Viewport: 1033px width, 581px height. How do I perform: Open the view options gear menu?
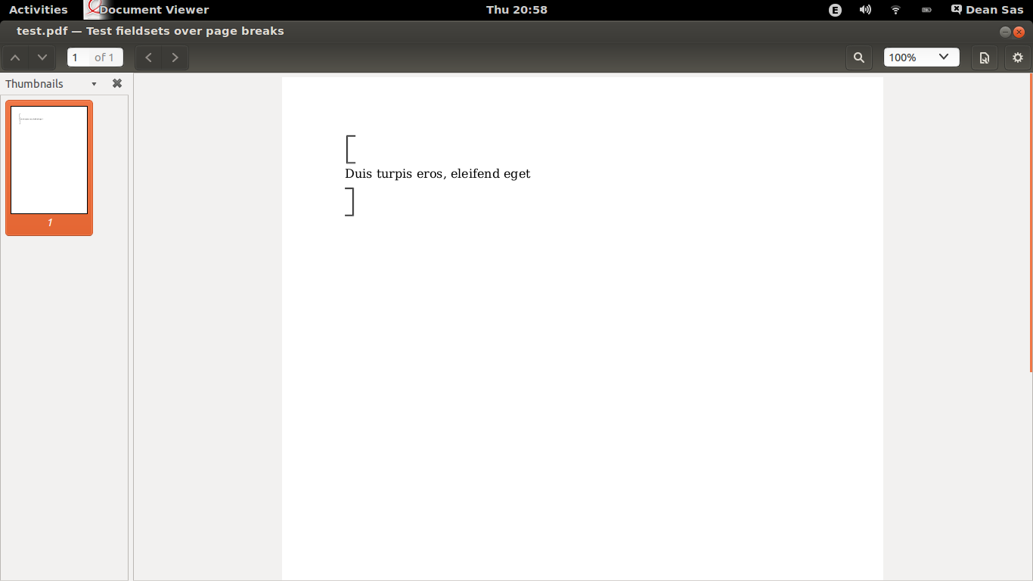coord(1018,57)
